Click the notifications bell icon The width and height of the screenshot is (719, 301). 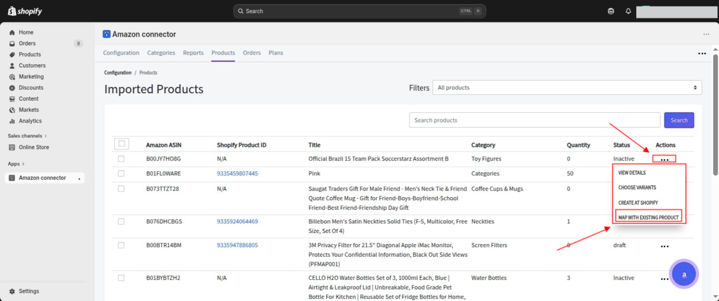pos(628,11)
